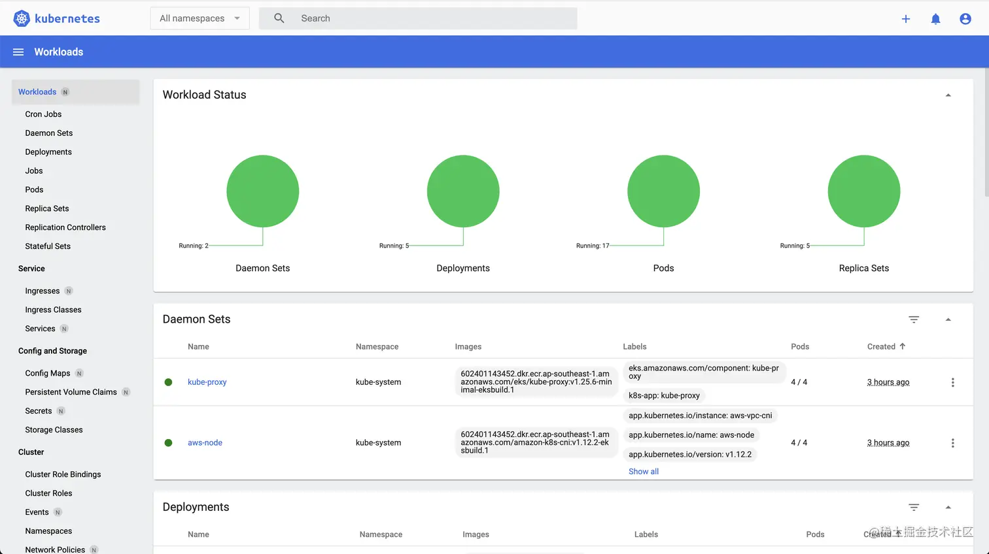
Task: Open the notifications bell
Action: coord(935,19)
